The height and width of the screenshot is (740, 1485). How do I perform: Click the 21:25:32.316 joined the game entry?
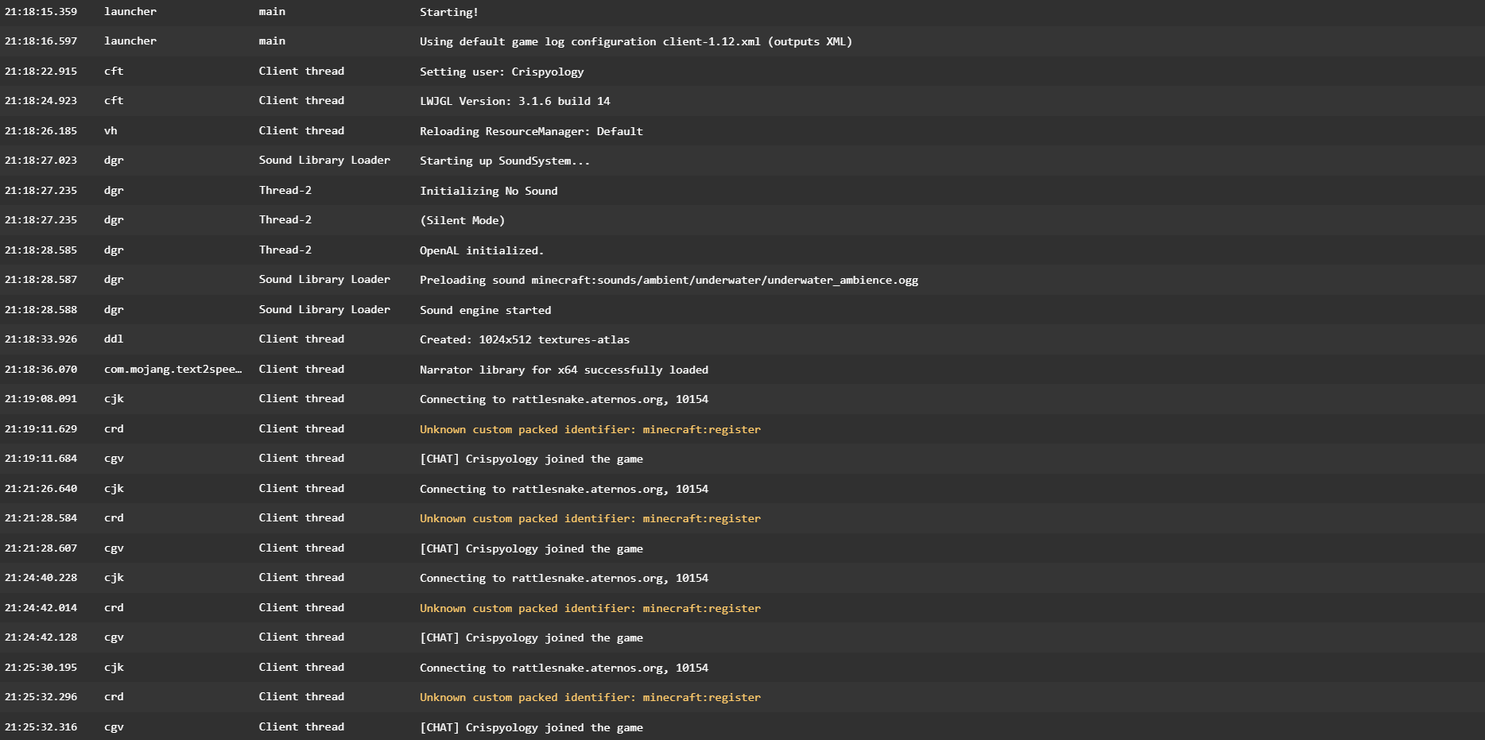pyautogui.click(x=742, y=726)
